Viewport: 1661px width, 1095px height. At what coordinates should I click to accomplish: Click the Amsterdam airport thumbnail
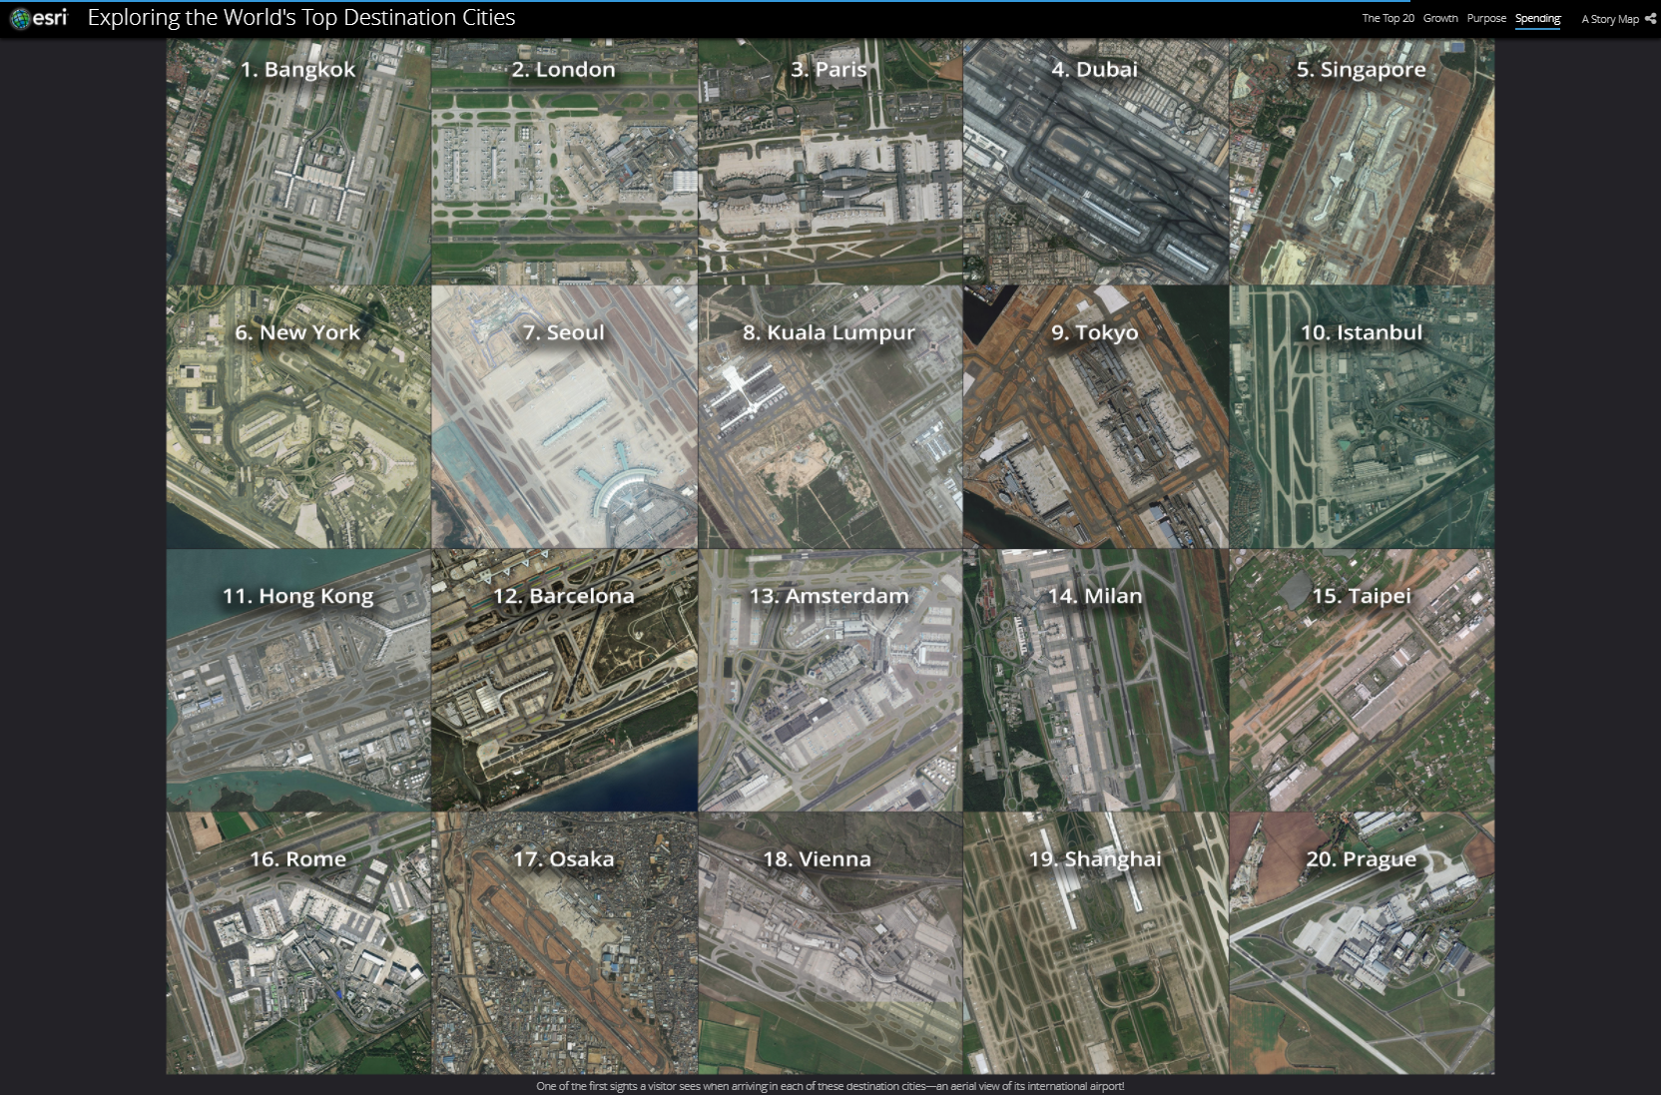click(x=830, y=681)
